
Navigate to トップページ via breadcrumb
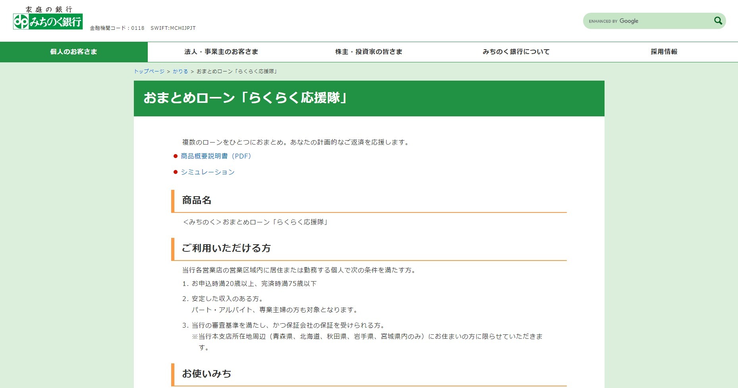tap(149, 71)
